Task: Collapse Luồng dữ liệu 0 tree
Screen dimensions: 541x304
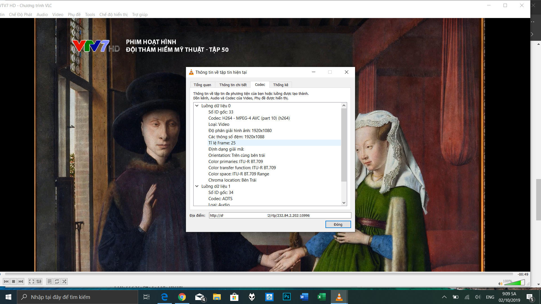Action: click(x=197, y=106)
